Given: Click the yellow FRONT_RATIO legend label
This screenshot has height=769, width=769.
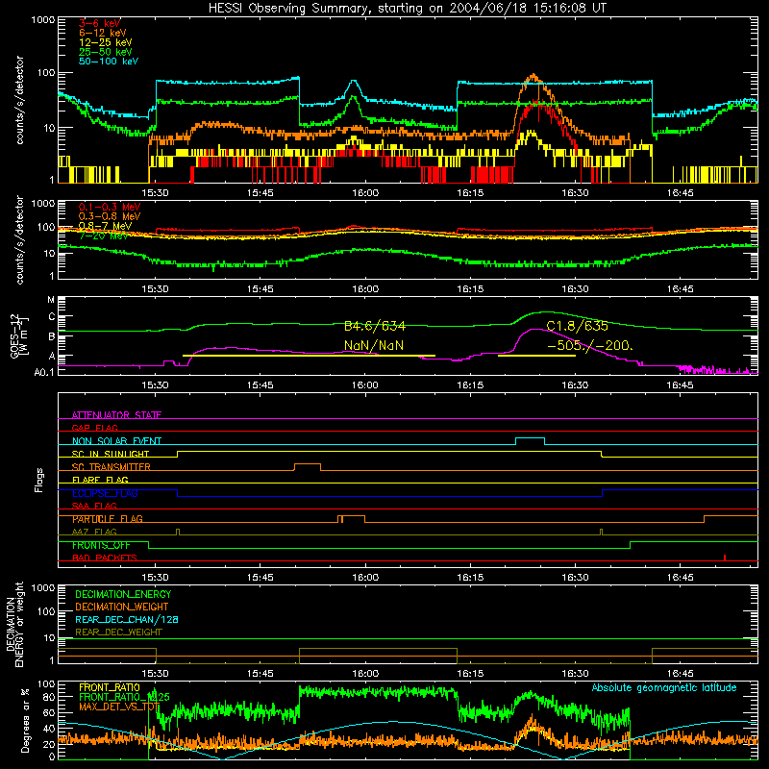Looking at the screenshot, I should coord(110,687).
